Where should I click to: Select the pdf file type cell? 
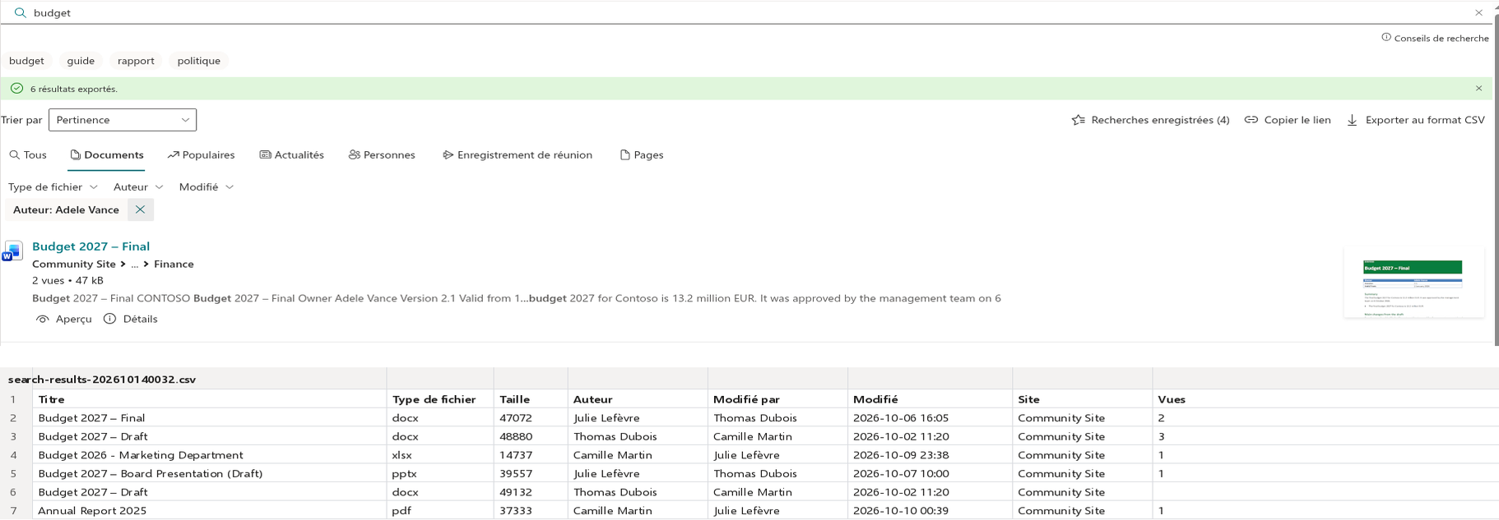tap(440, 510)
